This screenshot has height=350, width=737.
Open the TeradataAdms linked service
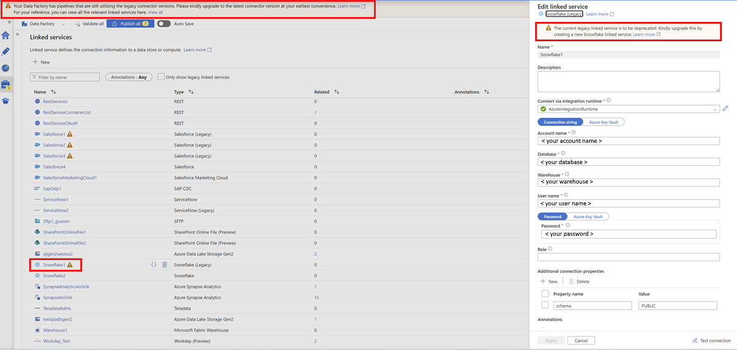click(x=57, y=309)
